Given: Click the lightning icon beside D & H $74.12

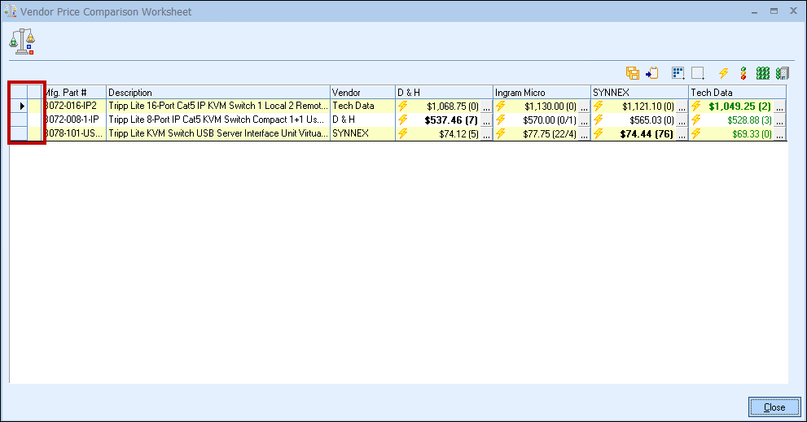Looking at the screenshot, I should click(402, 133).
